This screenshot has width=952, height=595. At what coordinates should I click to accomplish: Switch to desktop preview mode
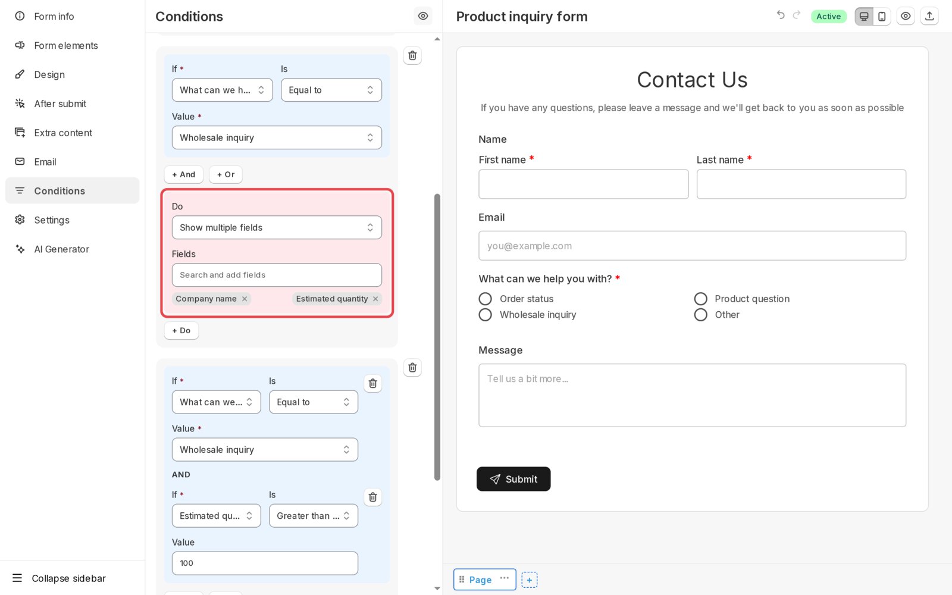point(864,16)
